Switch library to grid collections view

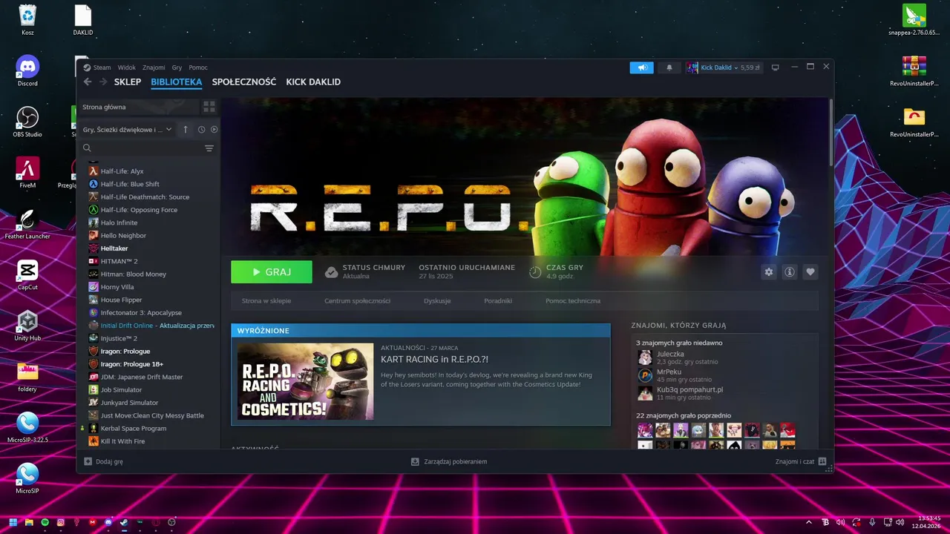[209, 107]
